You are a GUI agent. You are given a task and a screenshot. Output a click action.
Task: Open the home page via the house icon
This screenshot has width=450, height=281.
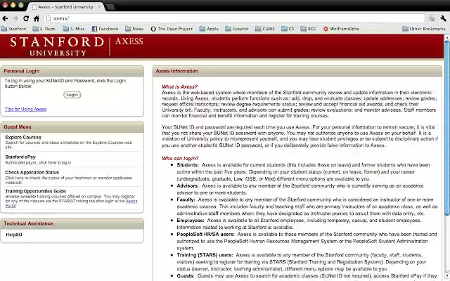pyautogui.click(x=37, y=19)
